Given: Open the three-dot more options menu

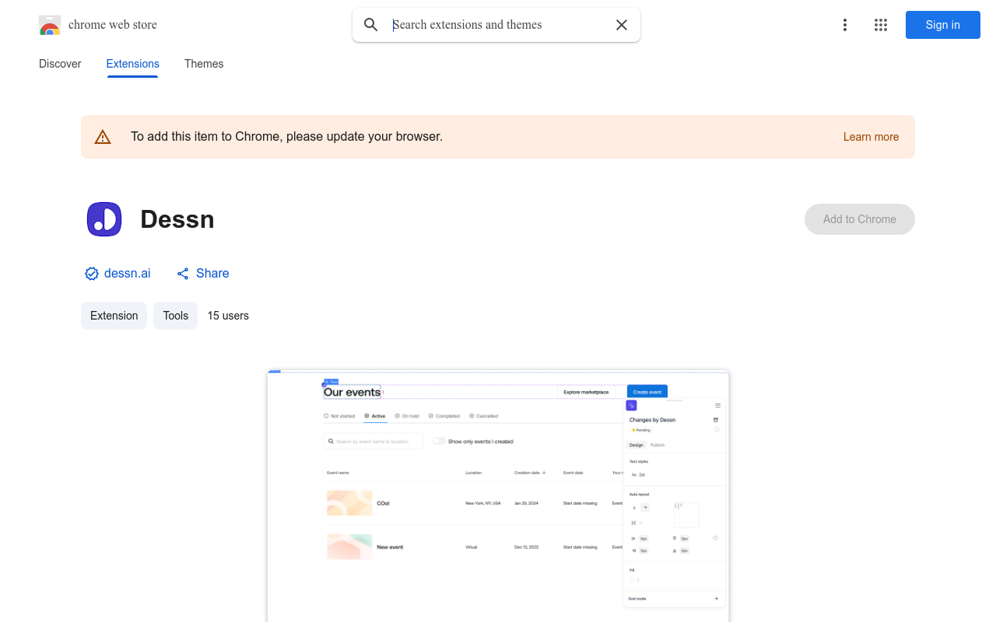Looking at the screenshot, I should (x=845, y=25).
